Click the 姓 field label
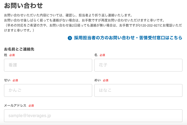Screen dimensions: 187x125 coord(6,55)
